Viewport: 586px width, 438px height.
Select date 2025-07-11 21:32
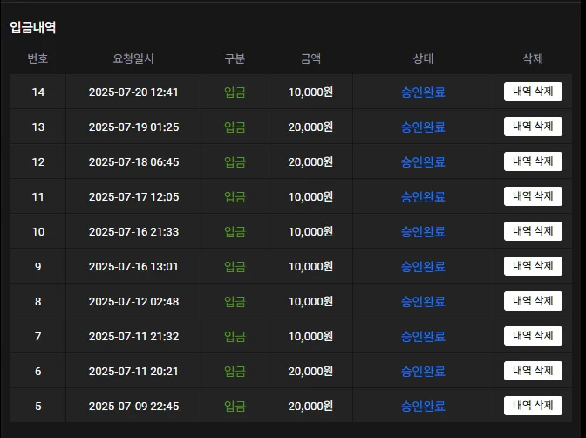133,337
